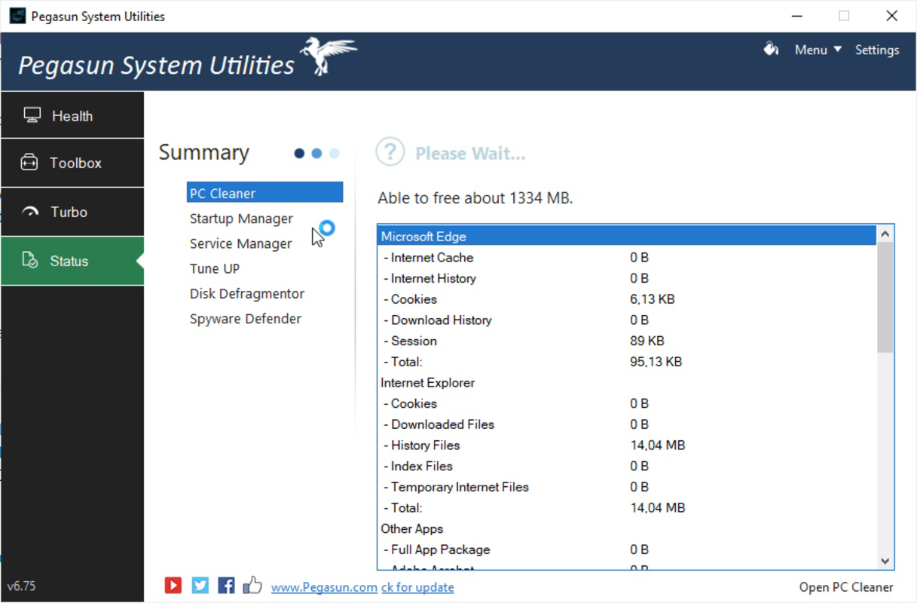Click the thumbs-up like icon
917x603 pixels.
(252, 585)
